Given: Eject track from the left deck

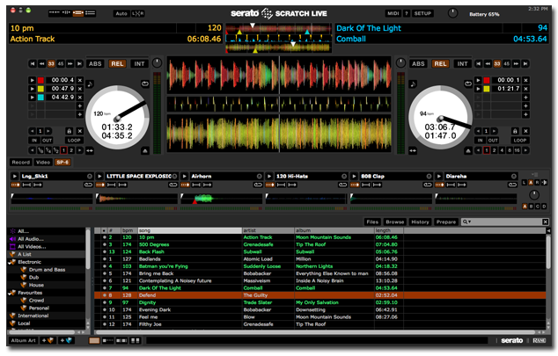Looking at the screenshot, I should click(x=145, y=151).
